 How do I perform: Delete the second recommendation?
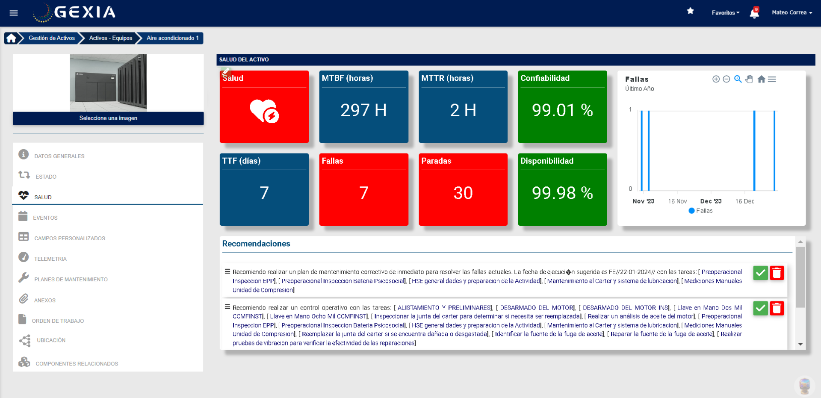click(x=777, y=308)
